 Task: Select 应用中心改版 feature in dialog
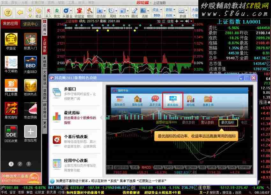[76, 165]
